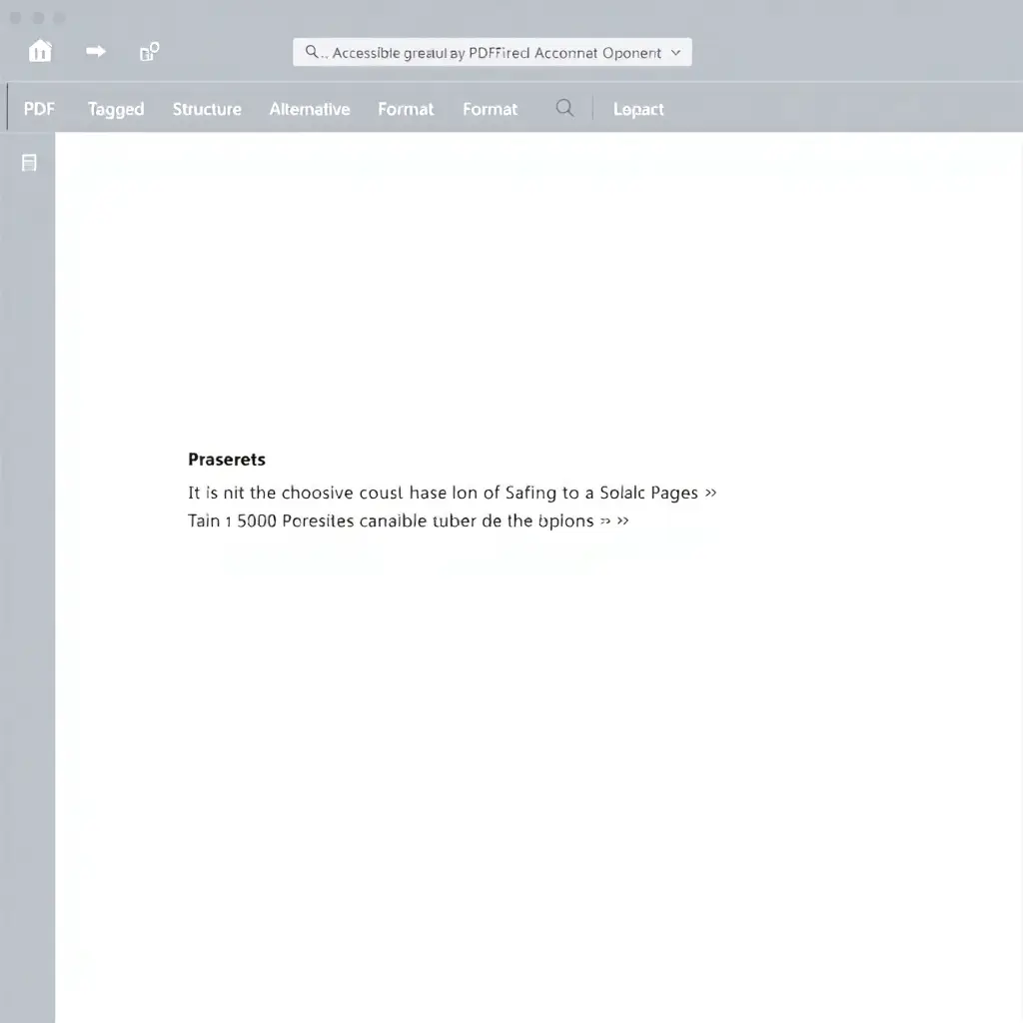Click the green maximize window dot
1023x1023 pixels.
(59, 18)
